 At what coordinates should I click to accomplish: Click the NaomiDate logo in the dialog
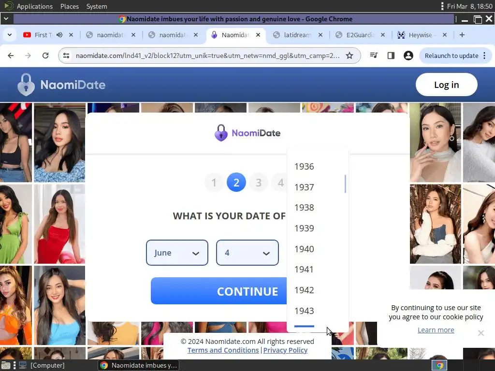click(x=247, y=133)
